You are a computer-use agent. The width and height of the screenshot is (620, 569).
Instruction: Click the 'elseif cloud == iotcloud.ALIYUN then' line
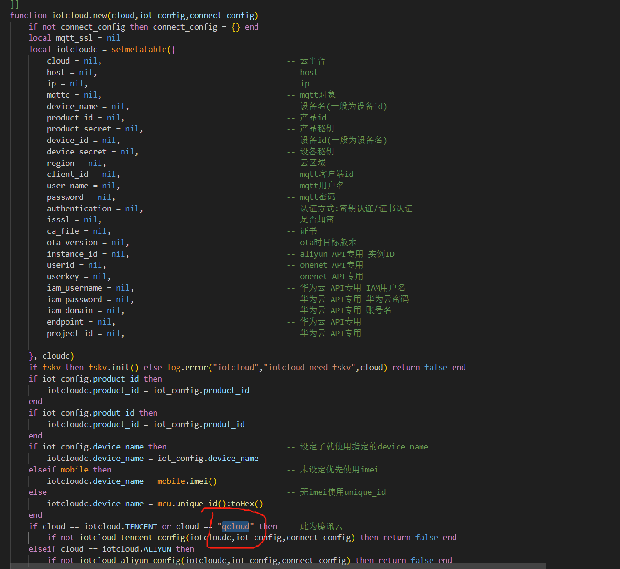pos(111,549)
